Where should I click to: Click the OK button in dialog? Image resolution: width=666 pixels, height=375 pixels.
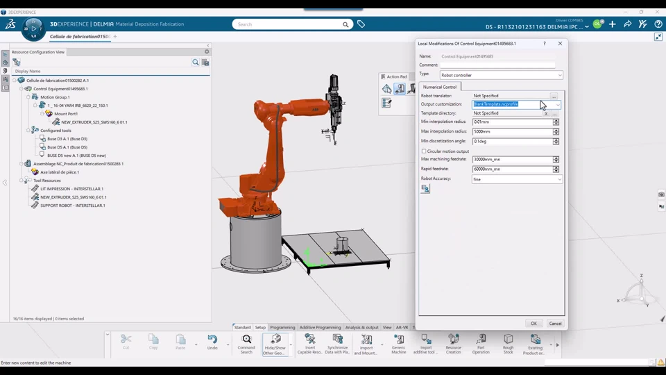point(533,324)
